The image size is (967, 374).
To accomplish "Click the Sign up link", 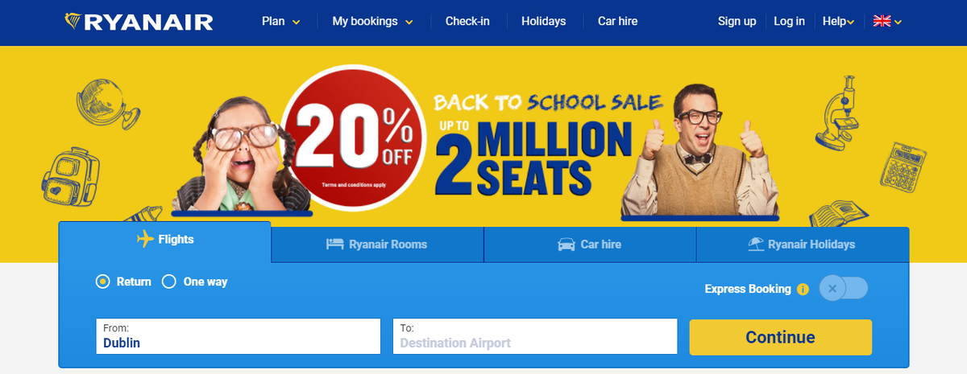I will [x=737, y=22].
